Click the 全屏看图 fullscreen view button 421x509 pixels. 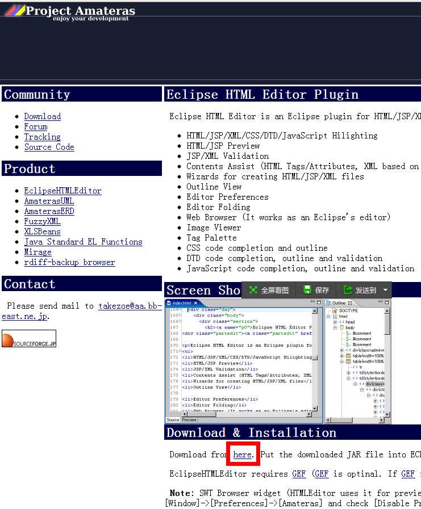269,290
